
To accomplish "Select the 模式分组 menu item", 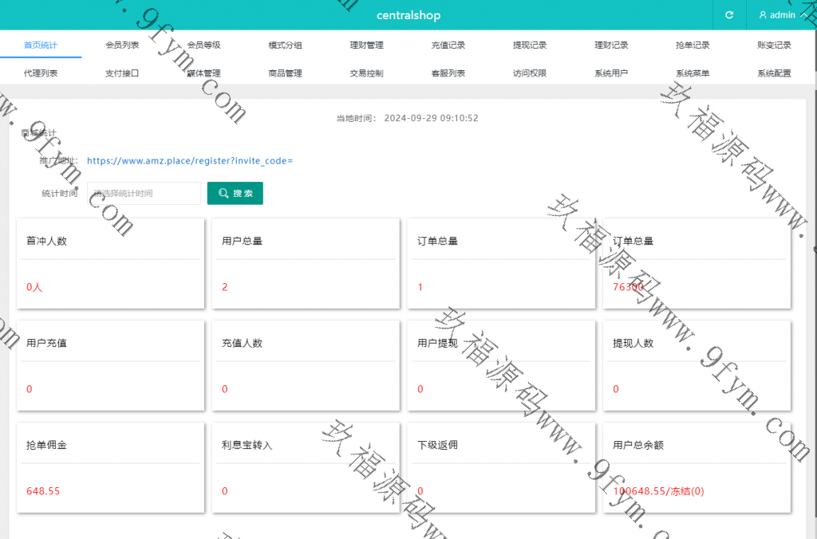I will [x=285, y=45].
